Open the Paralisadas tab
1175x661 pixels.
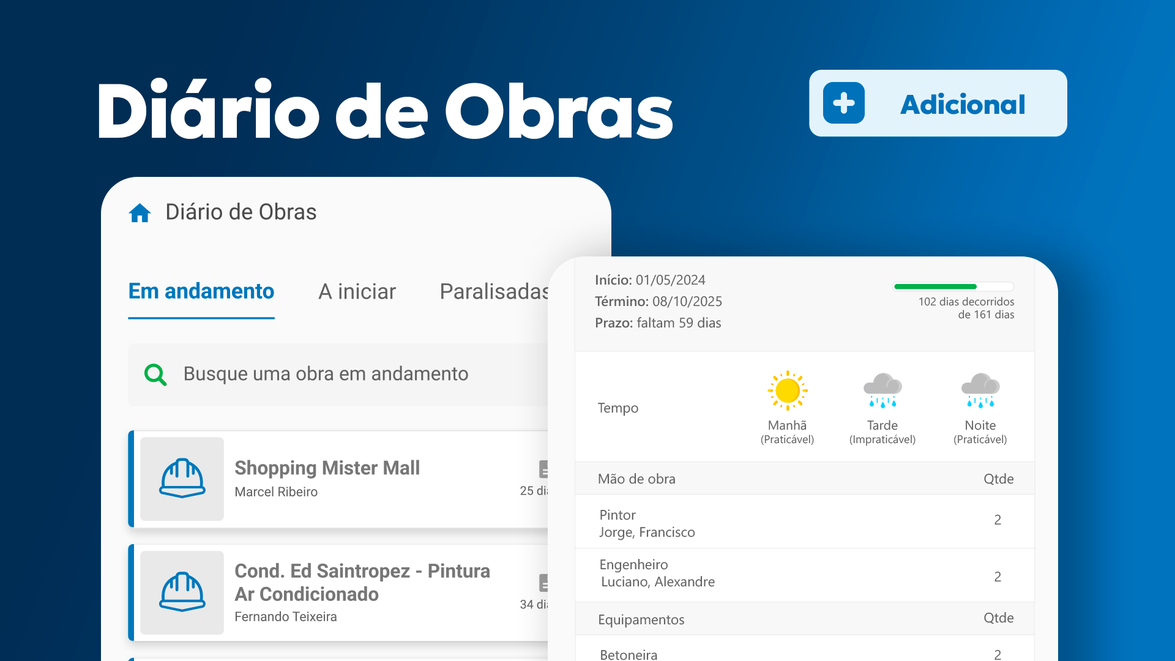click(493, 291)
